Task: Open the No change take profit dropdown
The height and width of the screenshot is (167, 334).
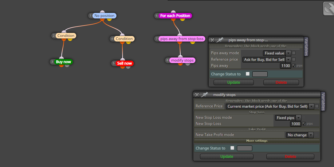Action: (300, 135)
